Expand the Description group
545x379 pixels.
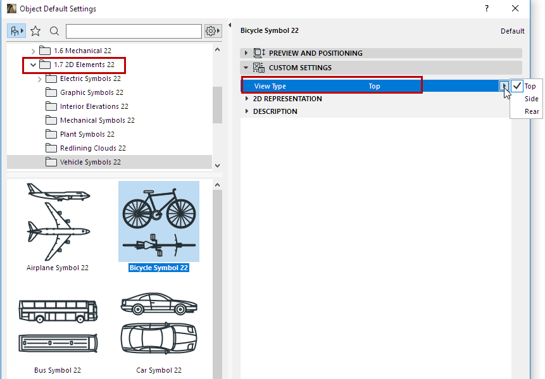pos(246,111)
